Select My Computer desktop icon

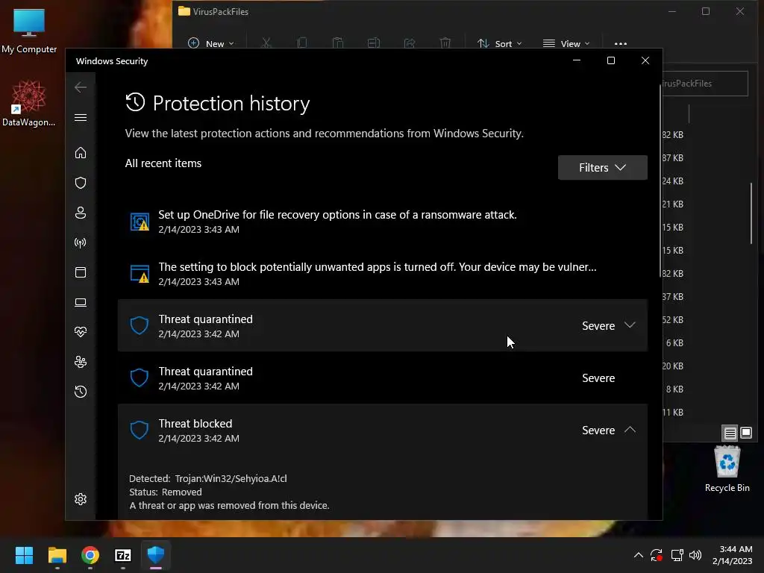click(29, 30)
